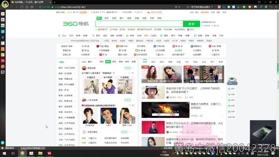Open Task View on the taskbar
The width and height of the screenshot is (279, 157).
13,153
